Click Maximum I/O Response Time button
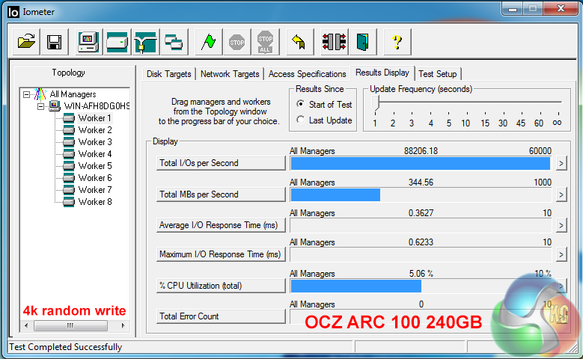The image size is (583, 359). (221, 254)
